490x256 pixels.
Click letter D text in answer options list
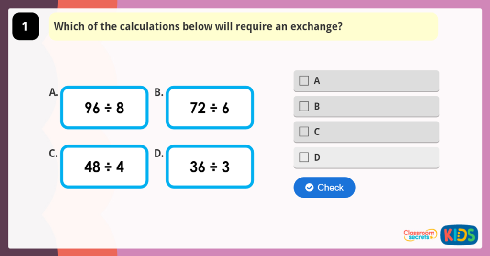pos(317,157)
